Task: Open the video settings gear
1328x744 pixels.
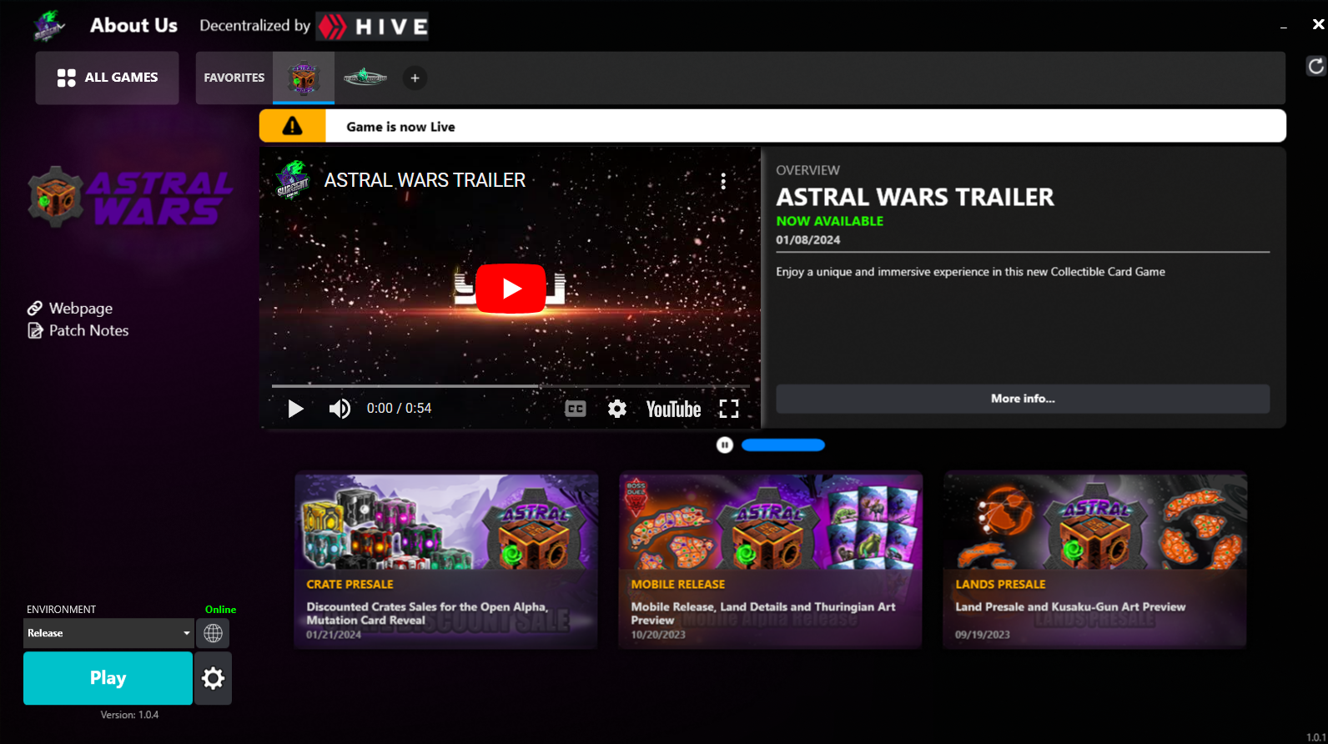Action: click(x=617, y=409)
